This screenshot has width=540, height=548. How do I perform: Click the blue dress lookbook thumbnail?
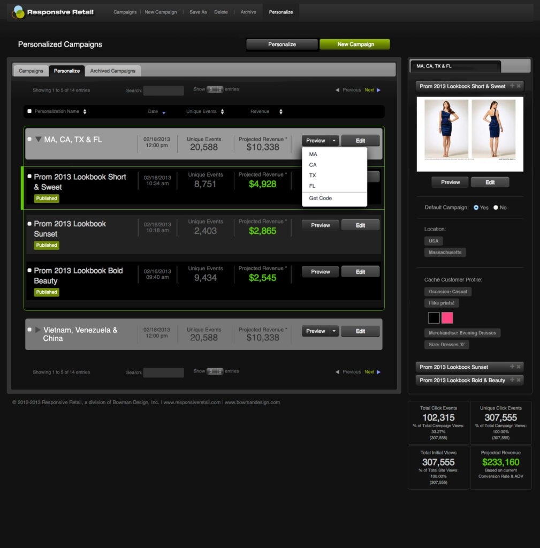coord(470,134)
